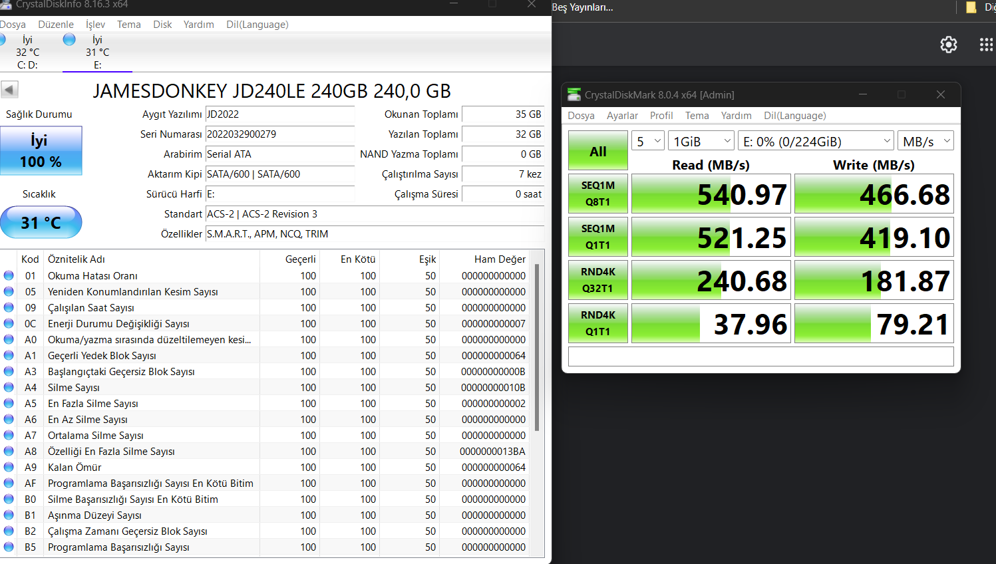The height and width of the screenshot is (564, 996).
Task: Start the RND4K Q1T1 test
Action: pyautogui.click(x=598, y=323)
